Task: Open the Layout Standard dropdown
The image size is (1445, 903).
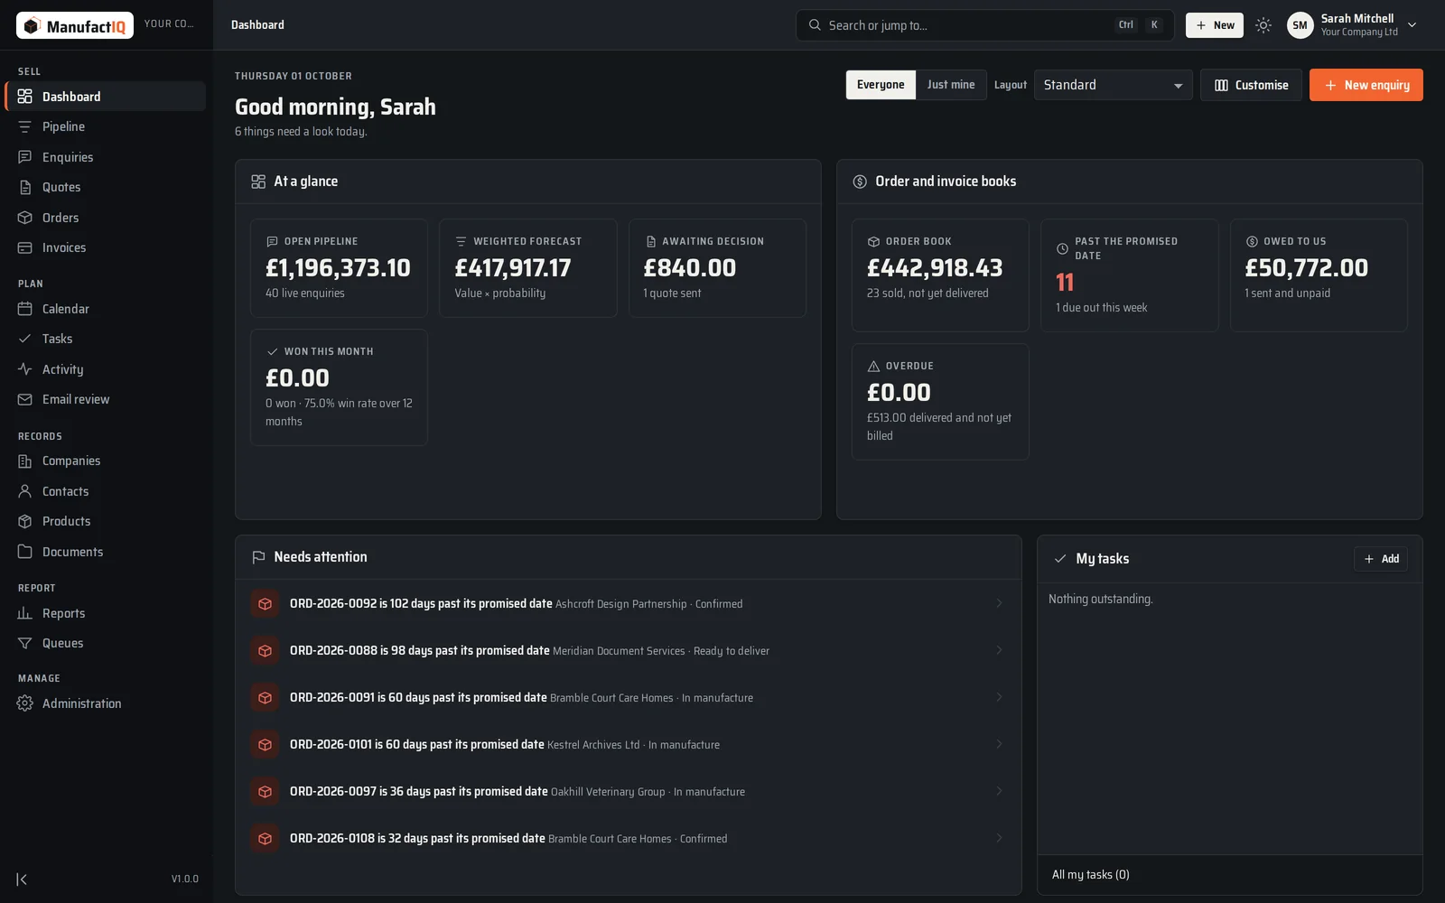Action: [1113, 85]
